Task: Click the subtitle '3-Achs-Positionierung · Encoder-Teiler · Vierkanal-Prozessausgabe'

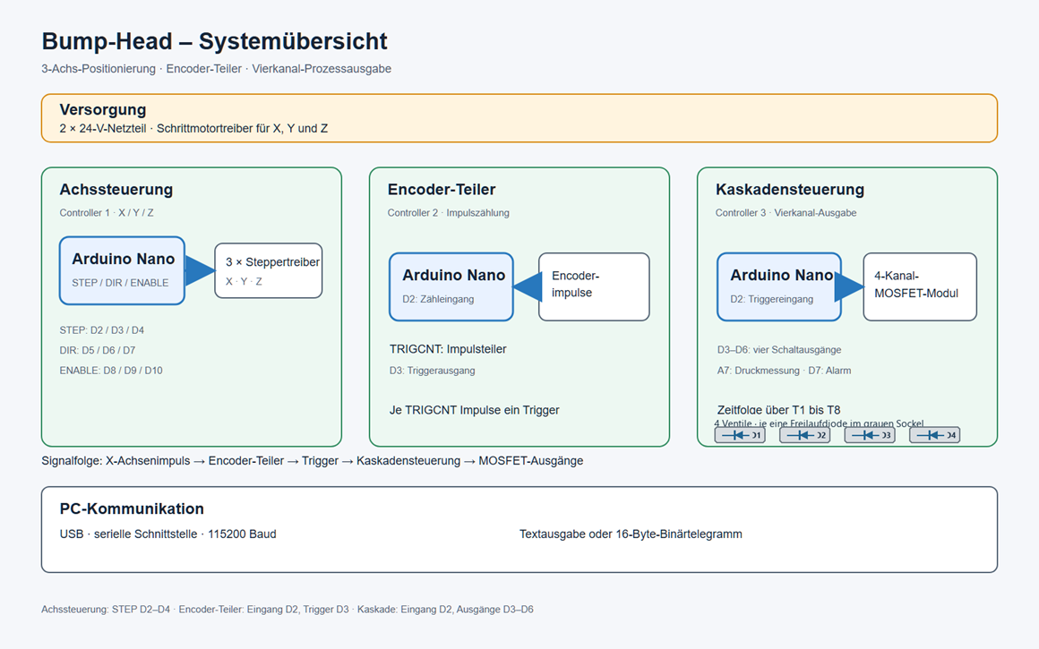Action: 216,69
